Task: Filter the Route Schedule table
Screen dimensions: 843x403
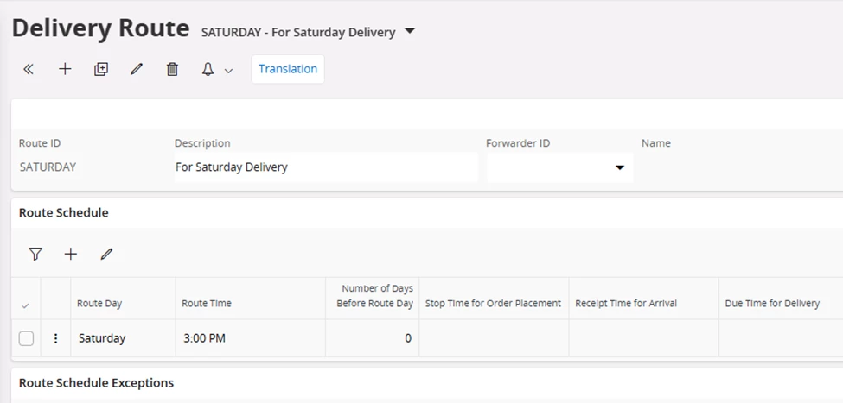Action: [35, 254]
